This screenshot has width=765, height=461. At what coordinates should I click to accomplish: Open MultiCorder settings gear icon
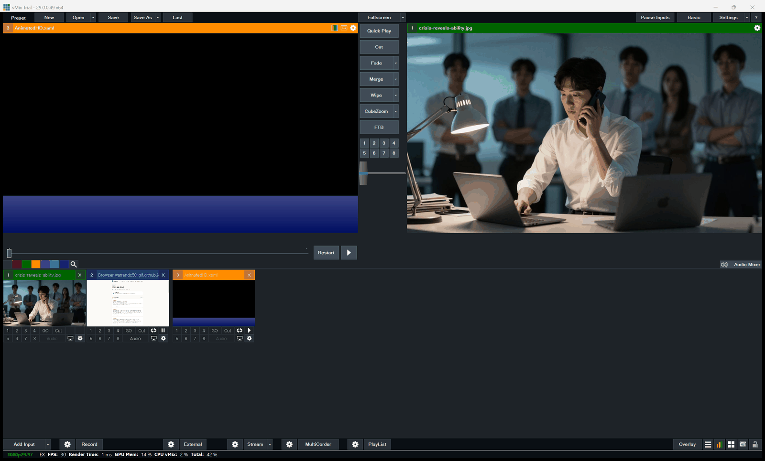289,444
